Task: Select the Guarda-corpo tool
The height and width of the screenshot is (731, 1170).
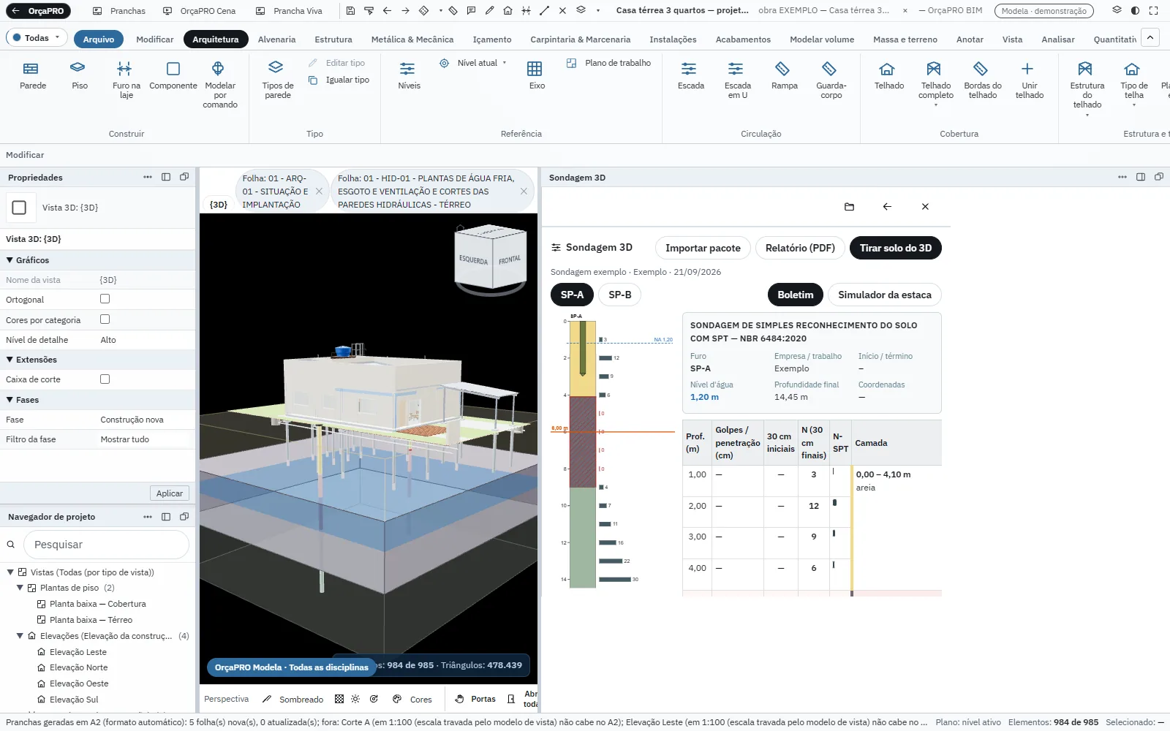Action: [x=831, y=80]
